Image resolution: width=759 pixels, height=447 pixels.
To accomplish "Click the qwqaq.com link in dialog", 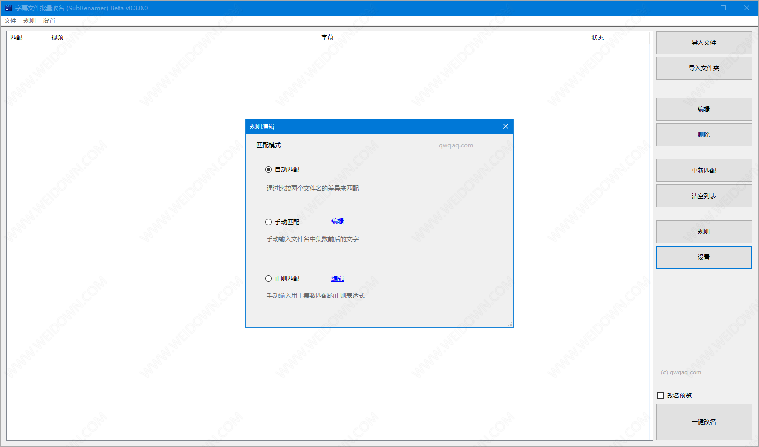I will [456, 145].
